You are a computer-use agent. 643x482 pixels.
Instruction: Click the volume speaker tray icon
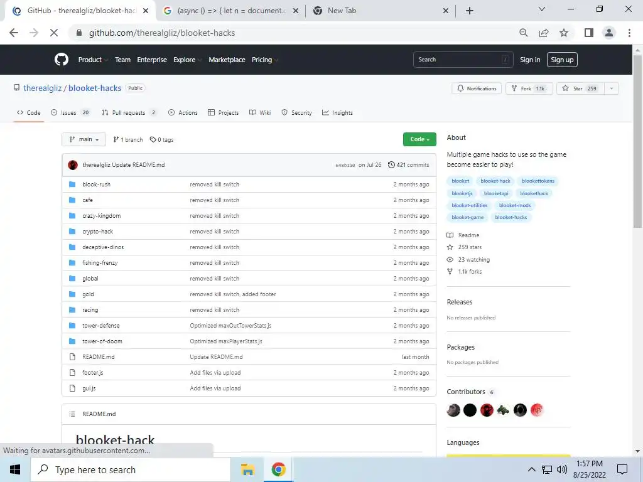562,469
